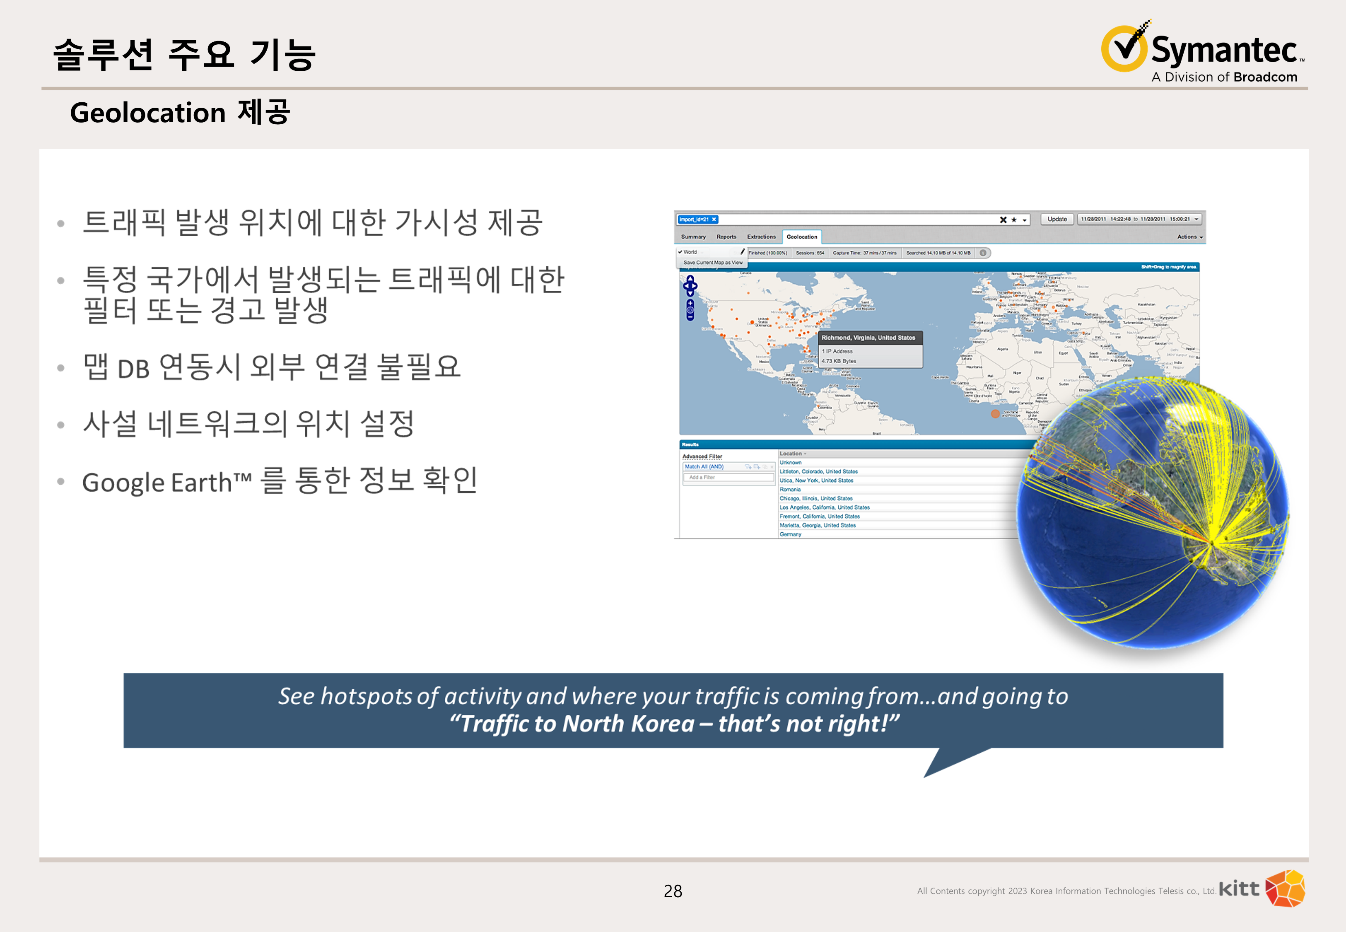Image resolution: width=1346 pixels, height=932 pixels.
Task: Sort by the Location column header
Action: 791,454
